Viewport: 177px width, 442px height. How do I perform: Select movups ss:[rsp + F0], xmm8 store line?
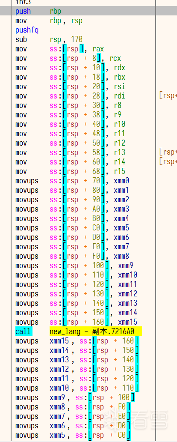coord(72,256)
